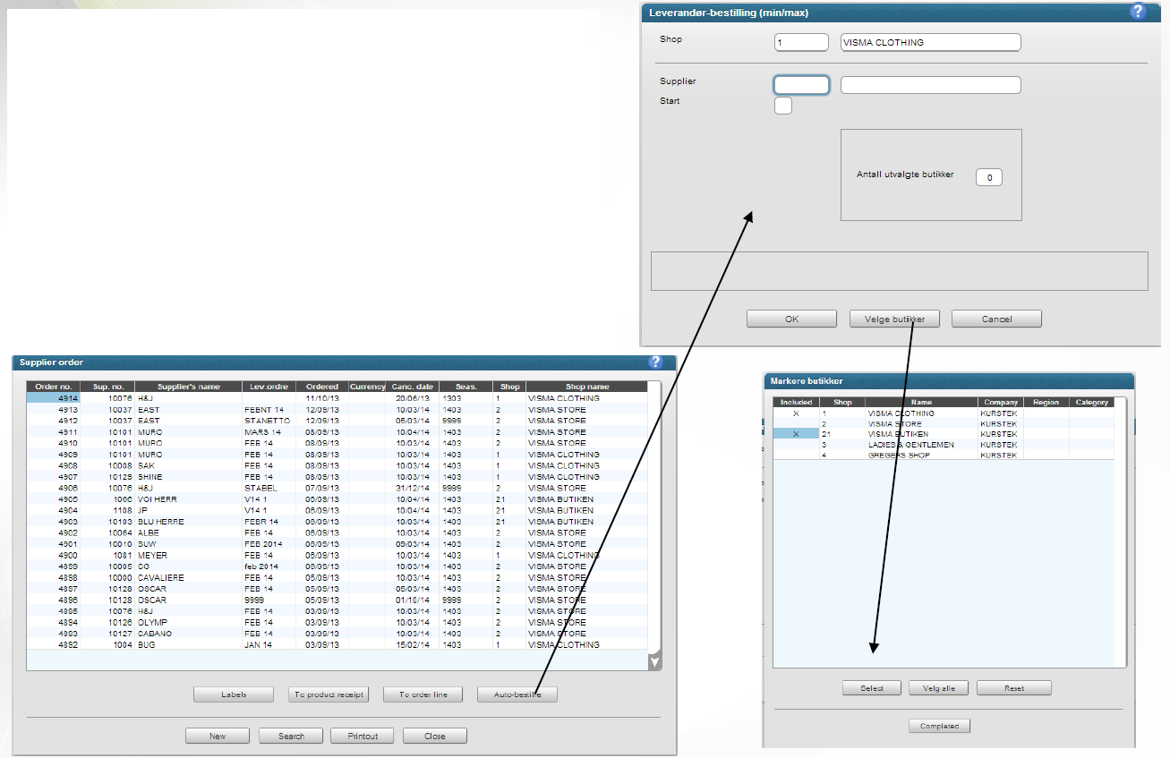
Task: Click ALBE supplier in order 4902
Action: point(148,532)
